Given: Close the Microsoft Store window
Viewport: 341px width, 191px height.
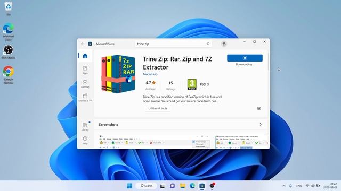Looking at the screenshot, I should click(264, 42).
